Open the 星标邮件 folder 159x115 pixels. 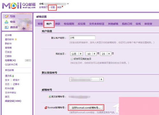pos(9,40)
